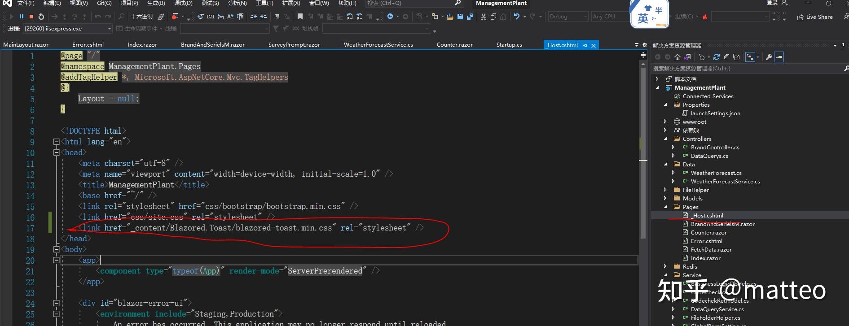Click the Hot Reload flame icon

tap(705, 17)
